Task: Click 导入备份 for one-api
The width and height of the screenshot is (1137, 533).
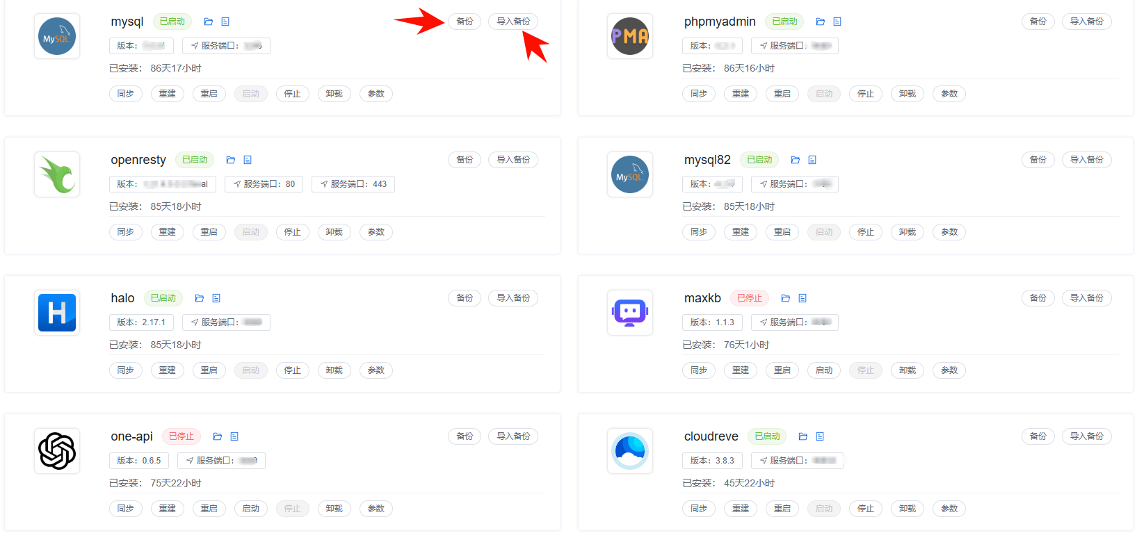Action: (x=513, y=436)
